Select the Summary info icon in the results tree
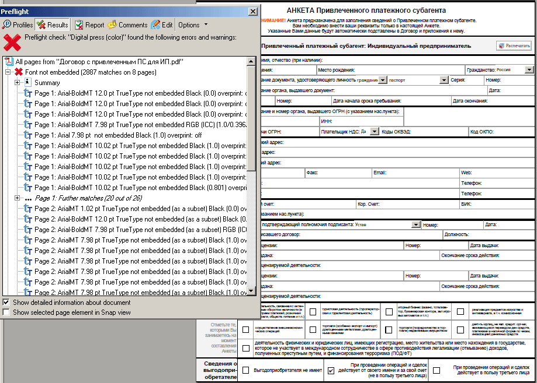The width and height of the screenshot is (537, 383). pos(28,83)
